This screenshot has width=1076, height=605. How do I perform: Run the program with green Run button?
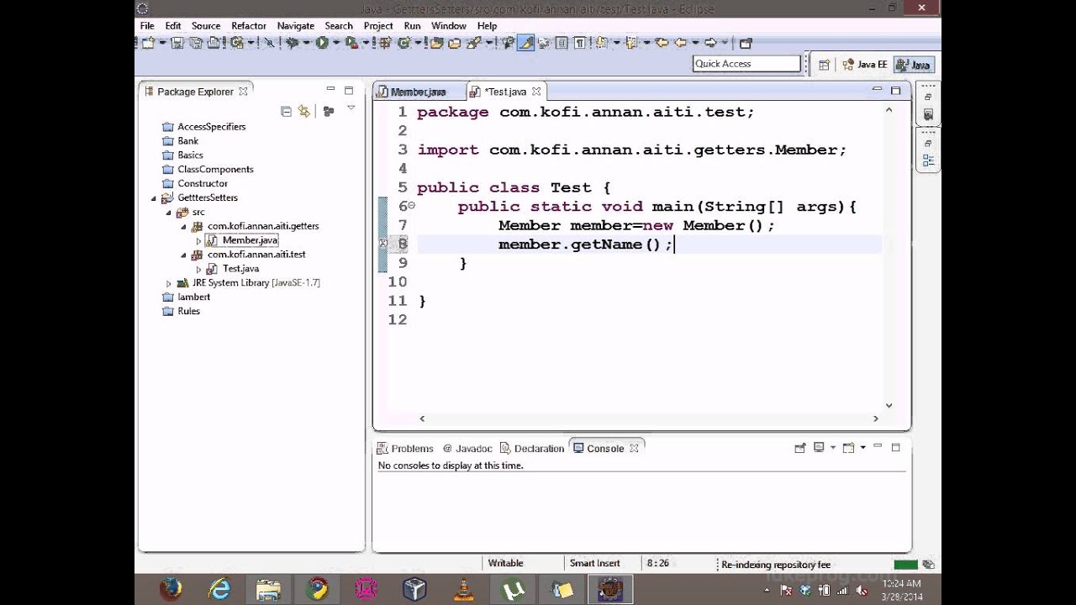click(322, 43)
